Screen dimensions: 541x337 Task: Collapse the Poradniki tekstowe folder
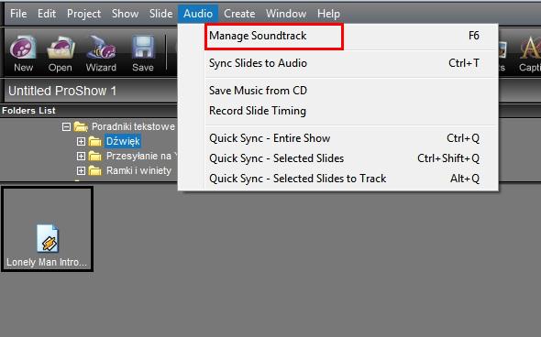click(66, 126)
